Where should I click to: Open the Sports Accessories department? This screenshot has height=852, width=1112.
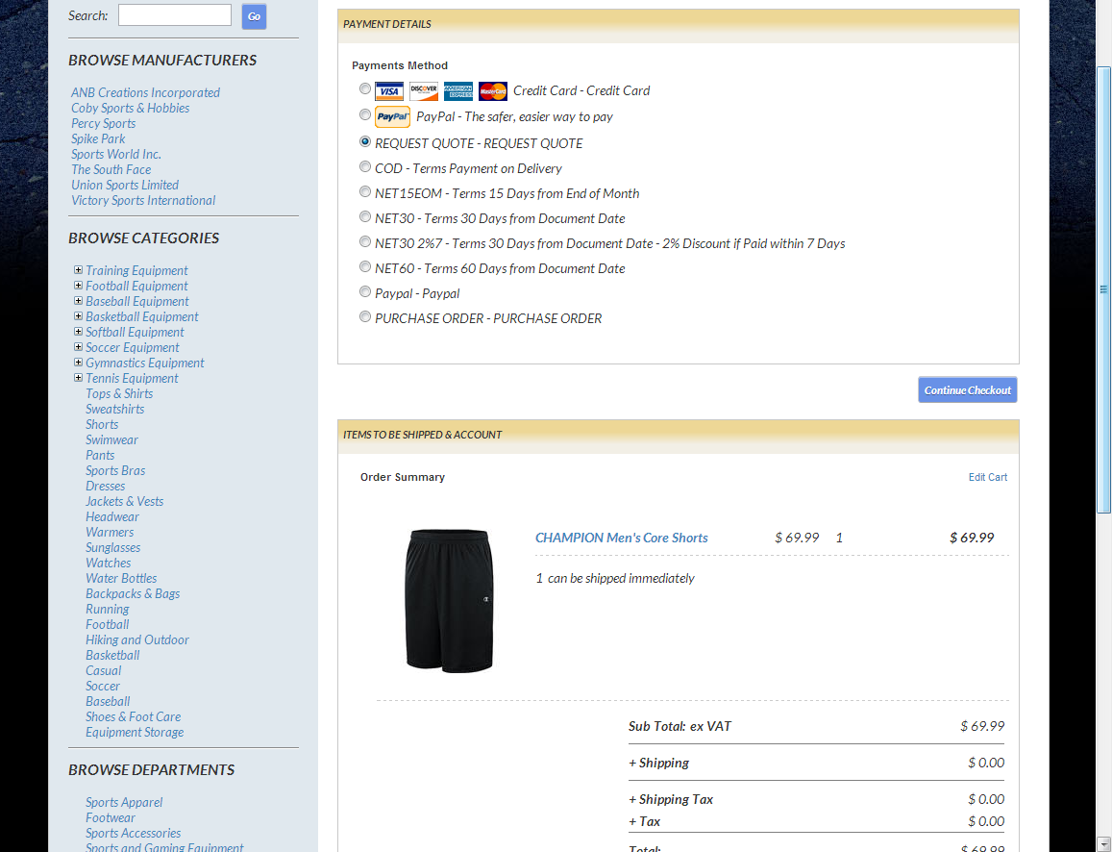tap(134, 834)
